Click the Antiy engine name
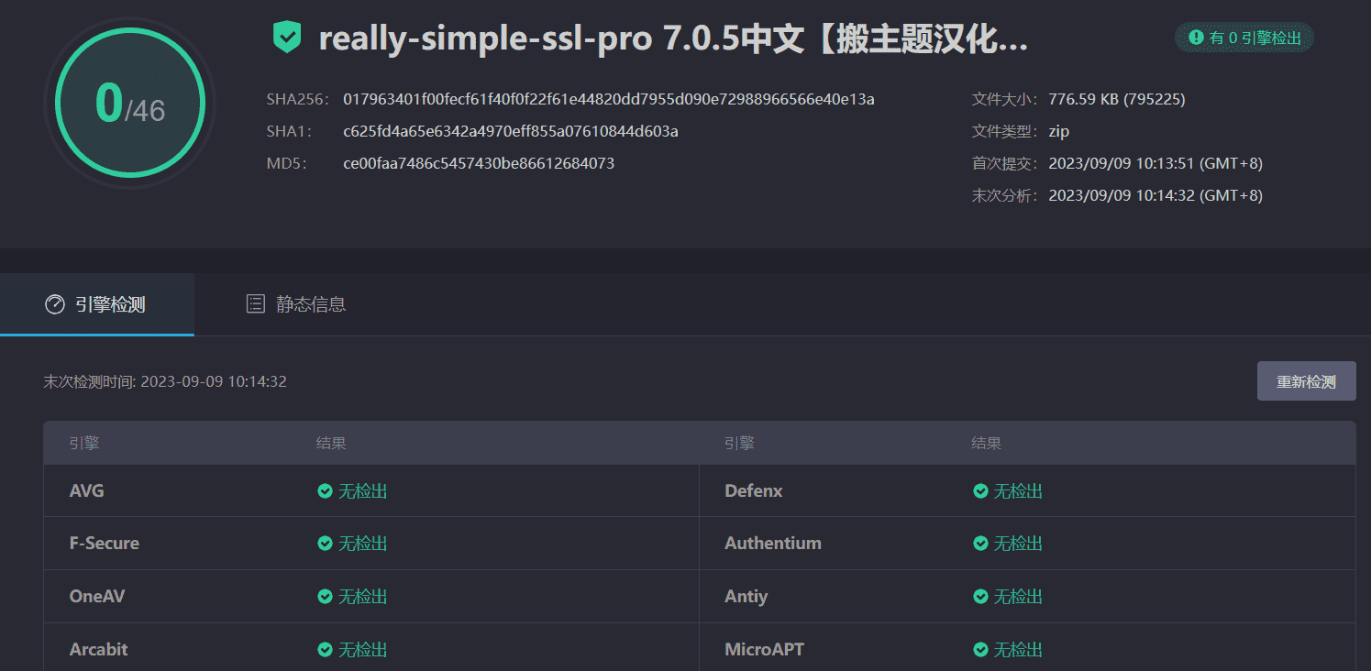This screenshot has height=671, width=1371. tap(746, 597)
